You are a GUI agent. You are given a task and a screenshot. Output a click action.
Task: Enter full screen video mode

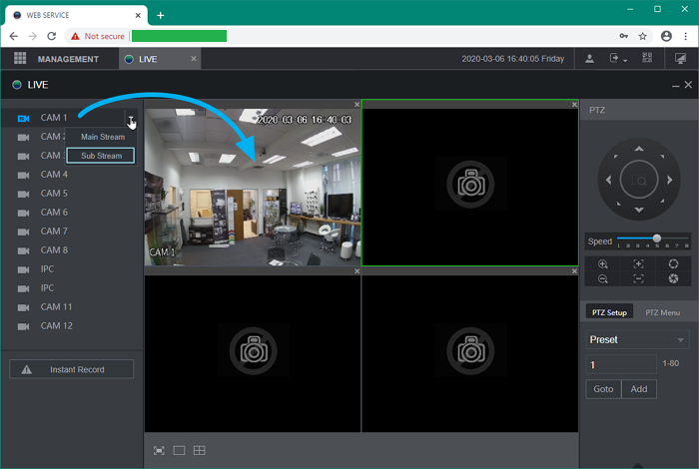(x=159, y=451)
